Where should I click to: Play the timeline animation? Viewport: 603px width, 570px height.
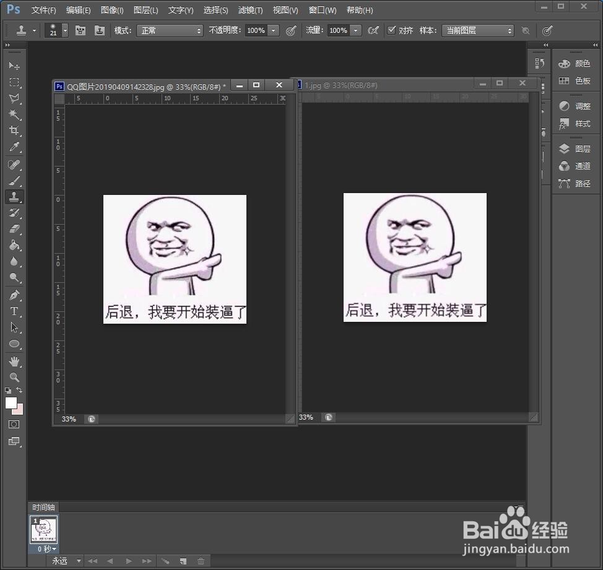tap(129, 561)
